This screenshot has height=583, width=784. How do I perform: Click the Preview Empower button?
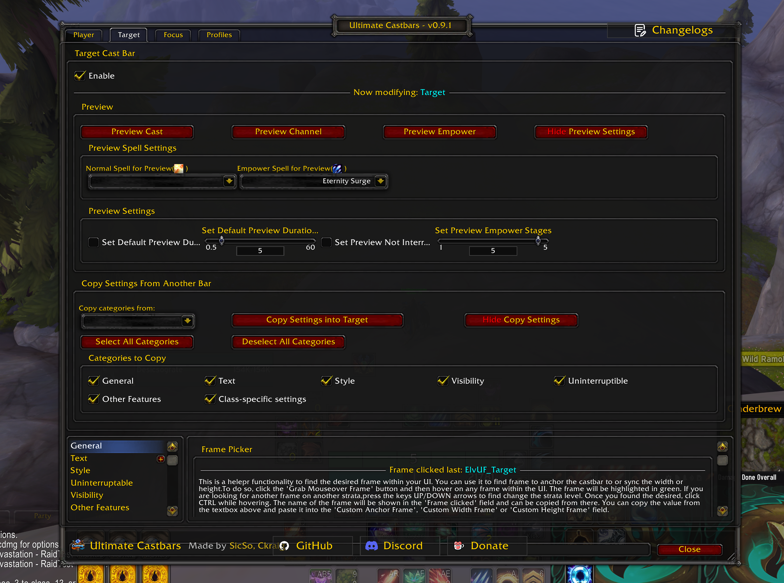click(440, 132)
